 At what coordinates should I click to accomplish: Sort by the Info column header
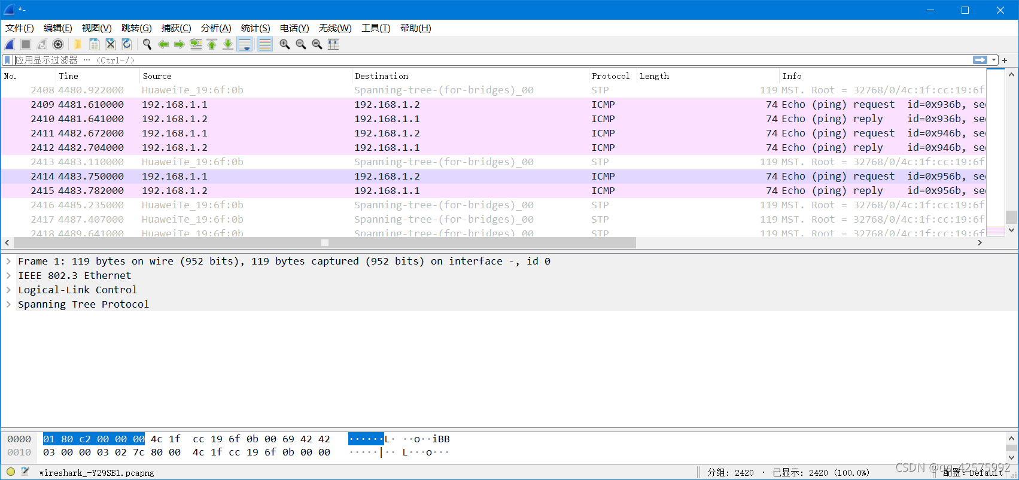tap(883, 76)
